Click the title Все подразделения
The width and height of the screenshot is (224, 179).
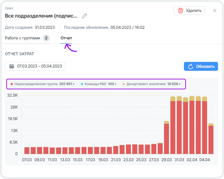pos(41,16)
